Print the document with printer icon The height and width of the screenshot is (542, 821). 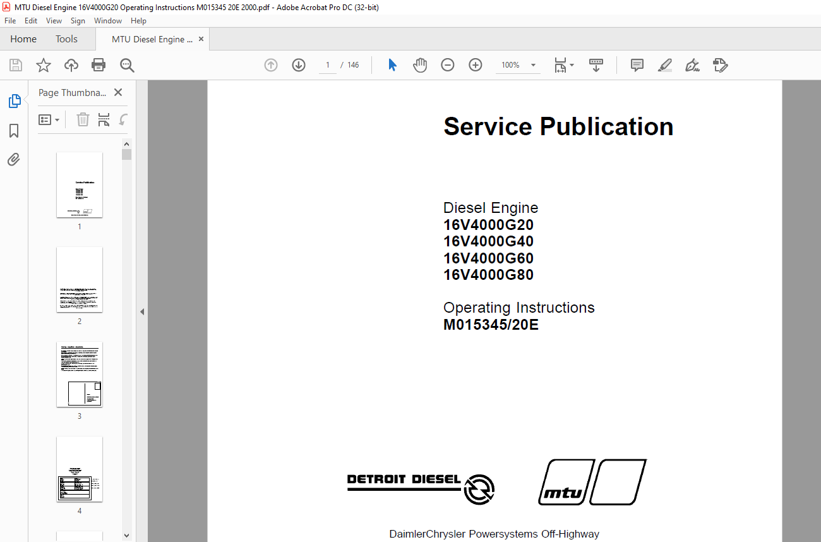point(99,65)
